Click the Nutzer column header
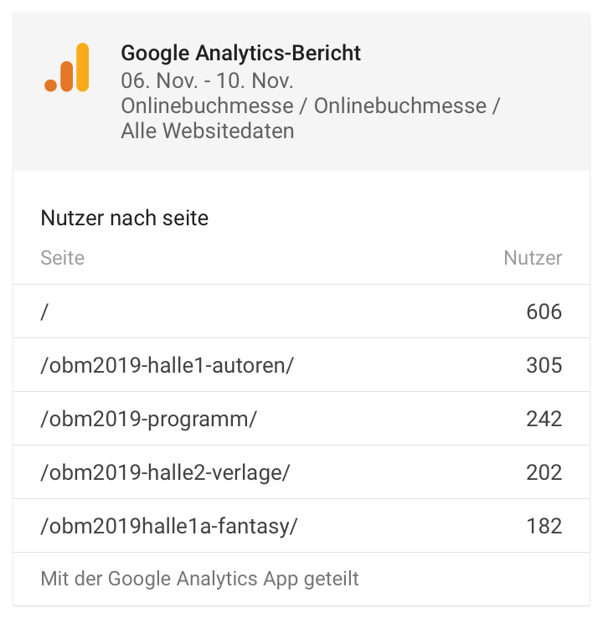The height and width of the screenshot is (618, 603). pos(533,258)
